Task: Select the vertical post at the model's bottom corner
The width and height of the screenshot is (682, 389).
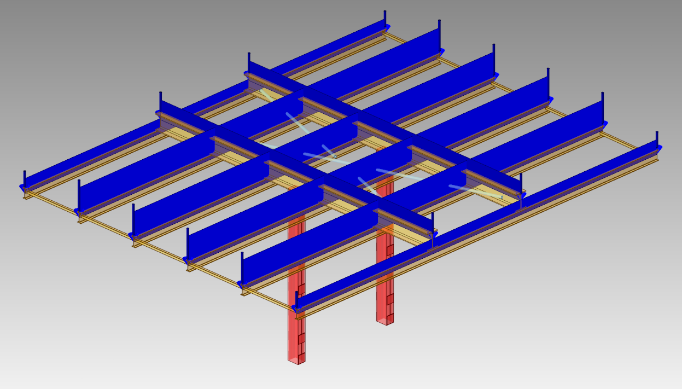Action: (x=296, y=300)
